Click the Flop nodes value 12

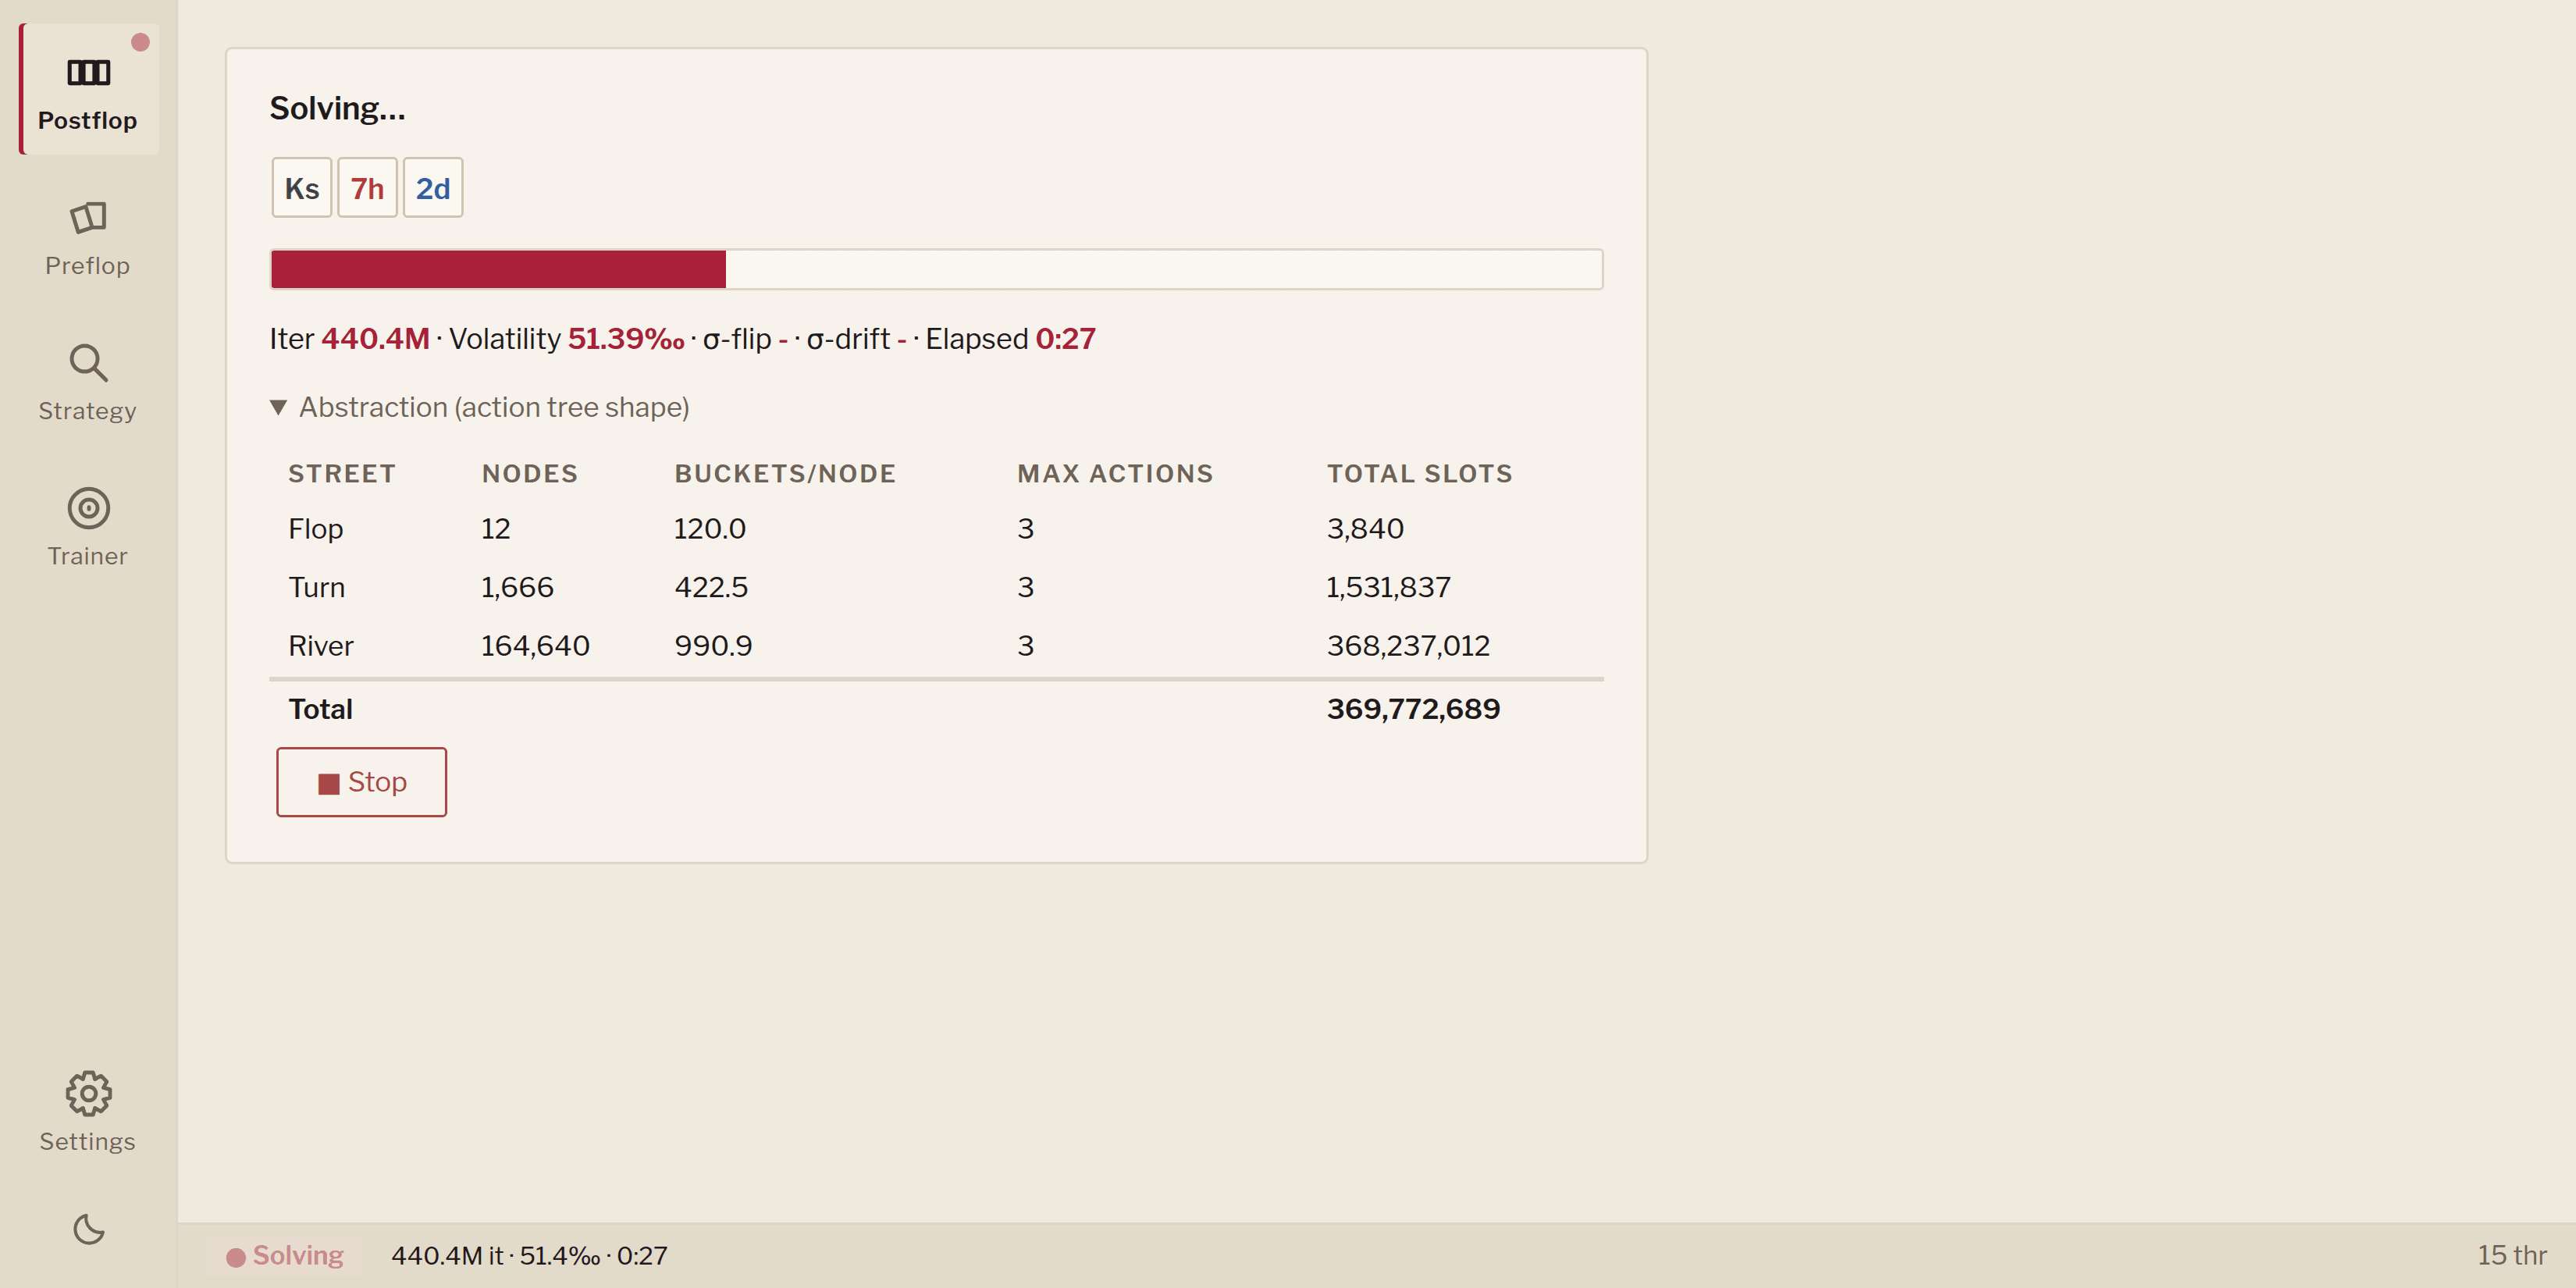pyautogui.click(x=496, y=529)
